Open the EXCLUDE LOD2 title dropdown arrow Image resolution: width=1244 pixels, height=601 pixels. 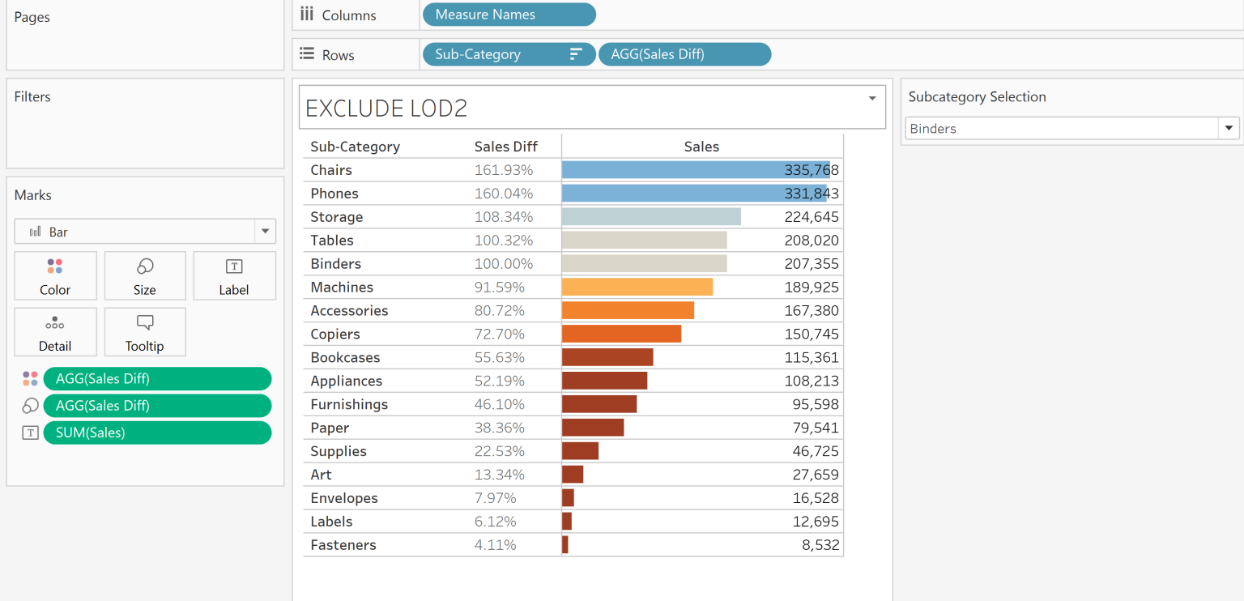pos(872,106)
